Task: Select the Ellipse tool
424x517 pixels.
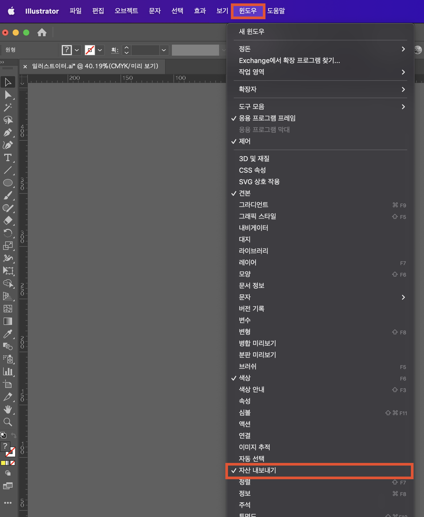Action: pos(8,183)
